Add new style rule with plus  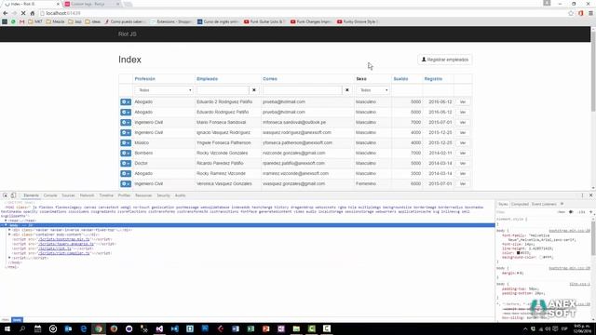[590, 212]
